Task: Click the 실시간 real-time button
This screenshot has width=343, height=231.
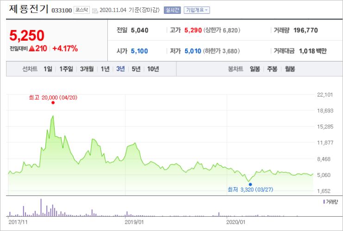Action: 172,10
